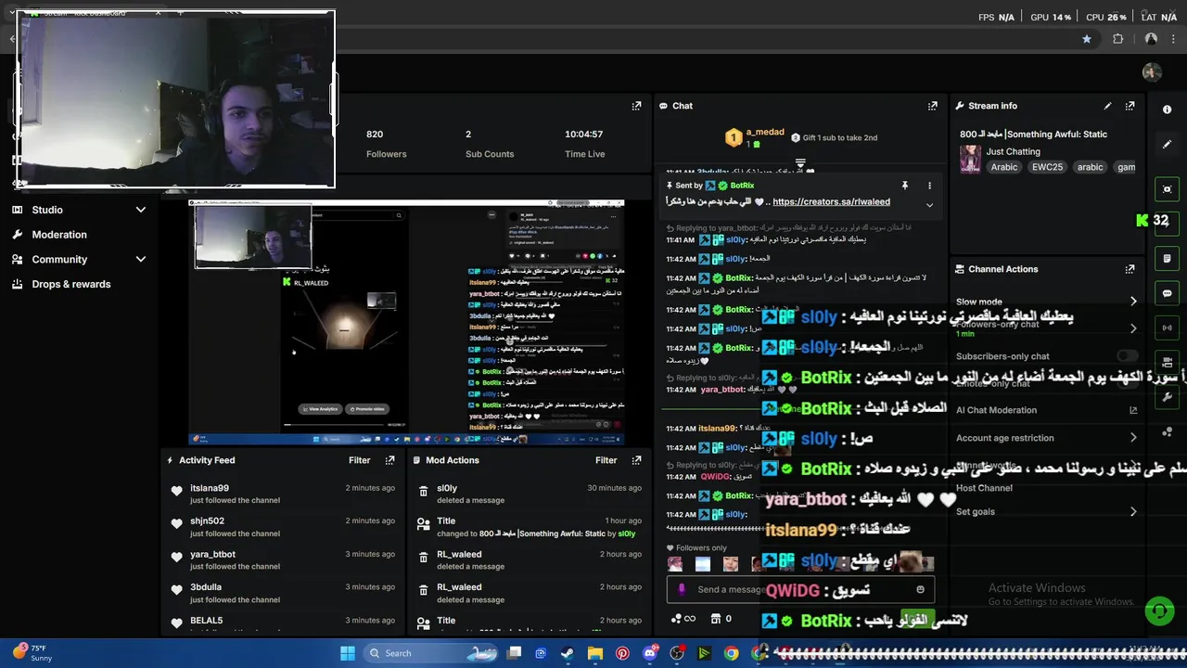
Task: Click the 10:04:57 Time Live value
Action: tap(584, 134)
